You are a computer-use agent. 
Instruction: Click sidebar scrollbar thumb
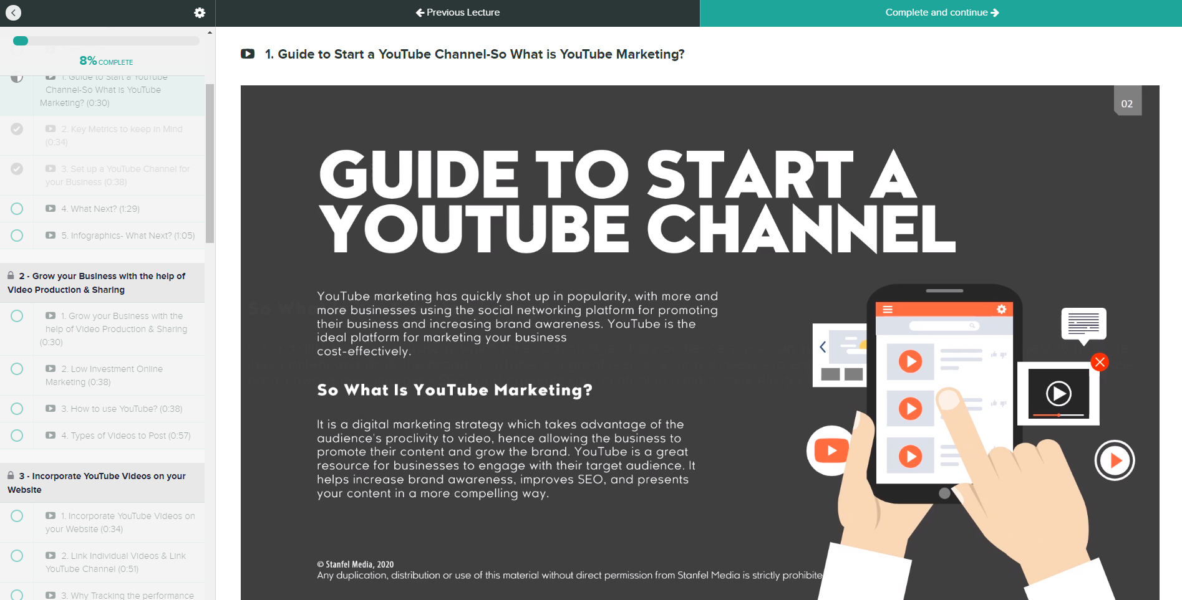pos(210,163)
